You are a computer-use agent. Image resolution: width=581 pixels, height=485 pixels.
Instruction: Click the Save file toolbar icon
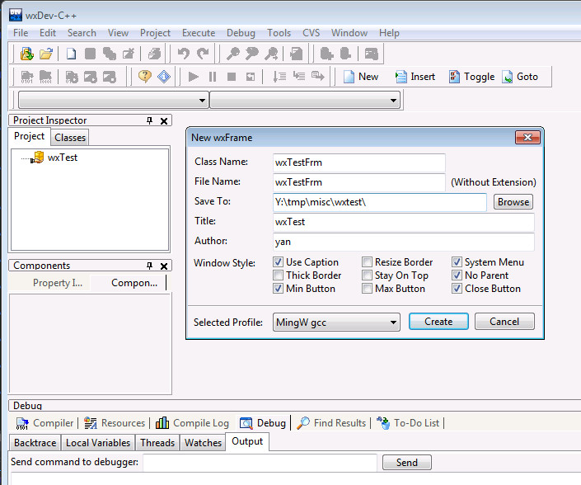pyautogui.click(x=90, y=54)
